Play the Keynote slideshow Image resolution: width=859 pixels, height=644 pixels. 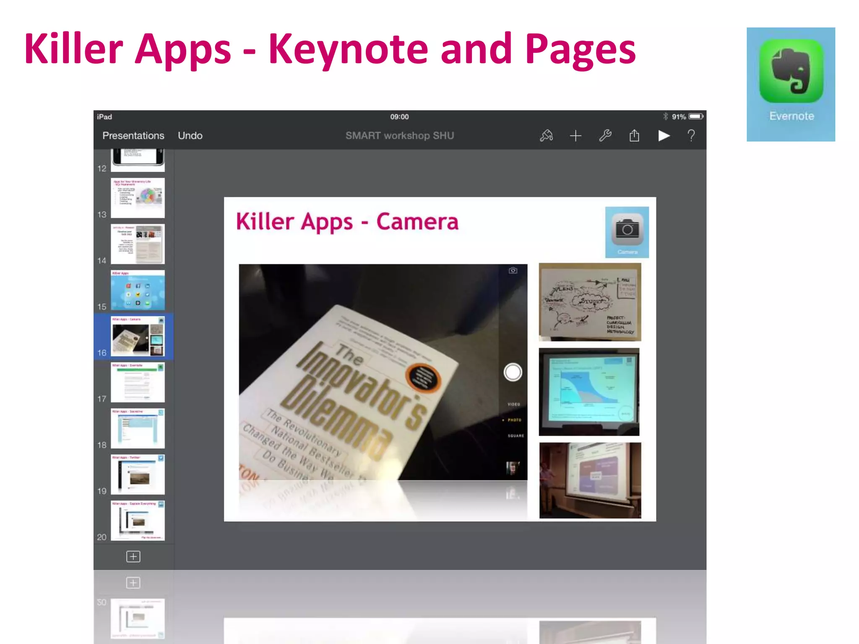click(664, 135)
